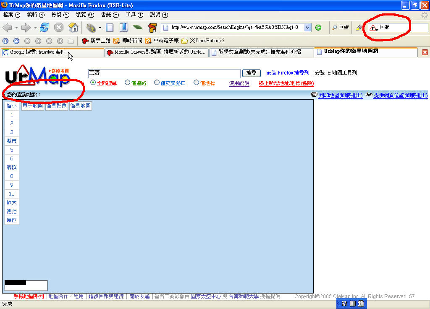Image resolution: width=430 pixels, height=309 pixels.
Task: Select the 僅道路 radio button
Action: coord(127,82)
